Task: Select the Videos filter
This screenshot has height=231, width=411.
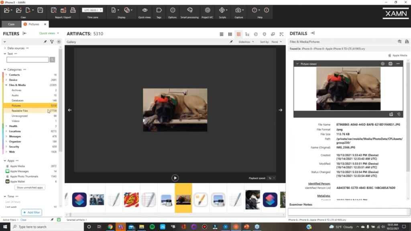Action: click(30, 121)
